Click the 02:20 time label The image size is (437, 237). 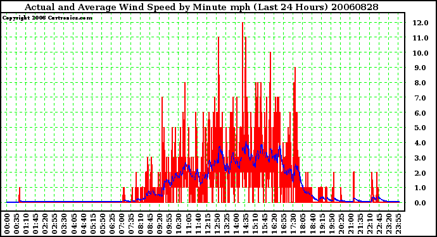pyautogui.click(x=45, y=224)
